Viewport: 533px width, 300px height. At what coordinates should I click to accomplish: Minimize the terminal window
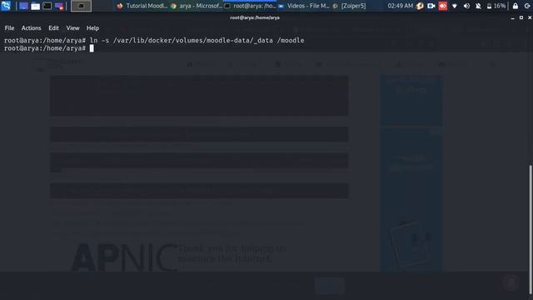[513, 17]
